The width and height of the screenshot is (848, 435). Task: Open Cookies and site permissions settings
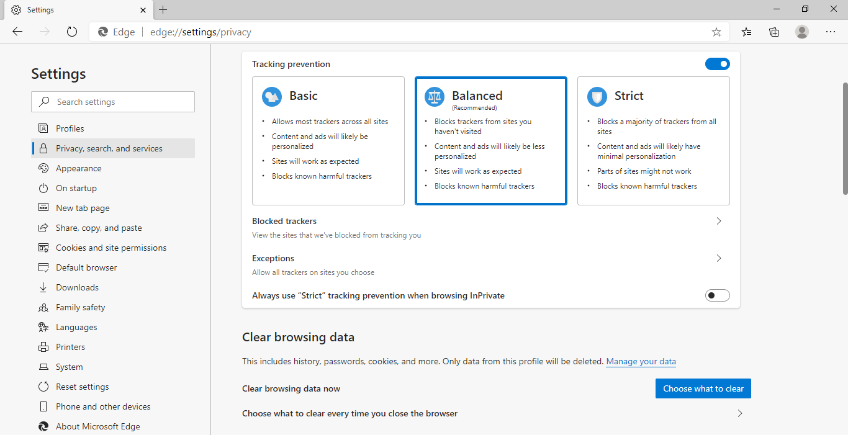click(x=111, y=248)
